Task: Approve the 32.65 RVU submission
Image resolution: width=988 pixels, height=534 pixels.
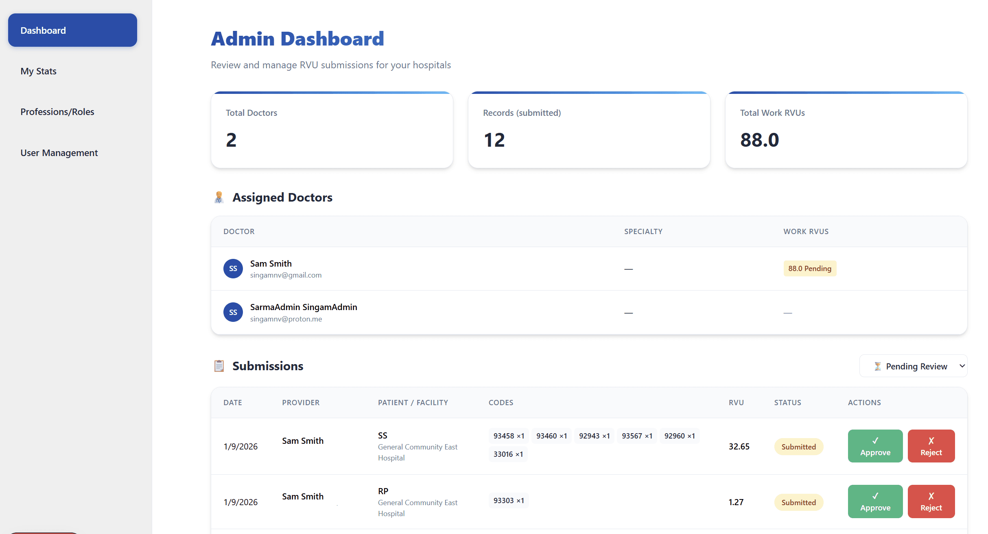Action: (875, 446)
